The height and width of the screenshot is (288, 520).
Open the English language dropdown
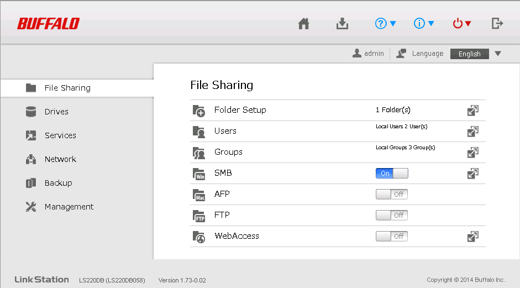(476, 54)
